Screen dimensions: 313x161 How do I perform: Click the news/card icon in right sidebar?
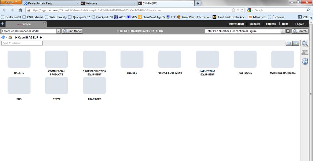(x=305, y=53)
